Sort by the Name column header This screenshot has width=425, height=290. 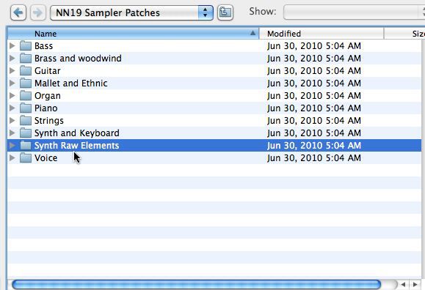coord(133,34)
